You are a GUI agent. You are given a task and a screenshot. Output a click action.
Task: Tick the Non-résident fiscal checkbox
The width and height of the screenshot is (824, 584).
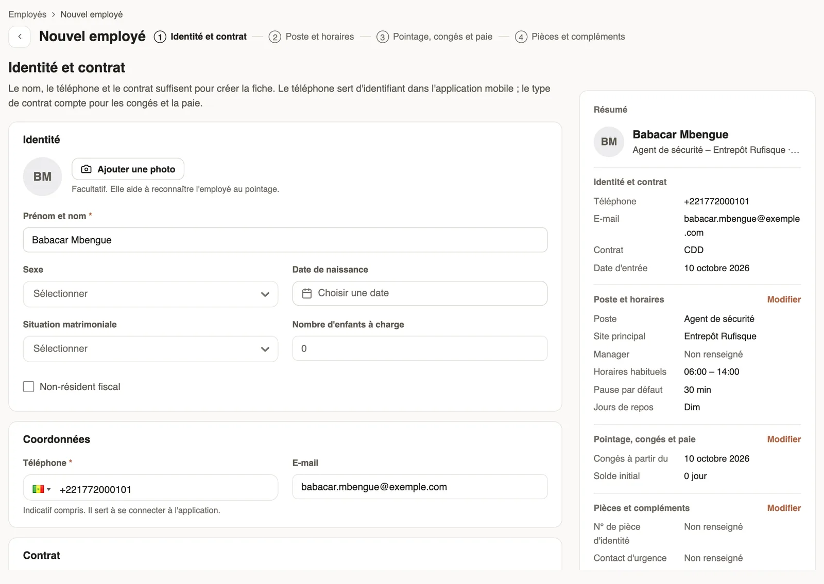click(x=29, y=386)
